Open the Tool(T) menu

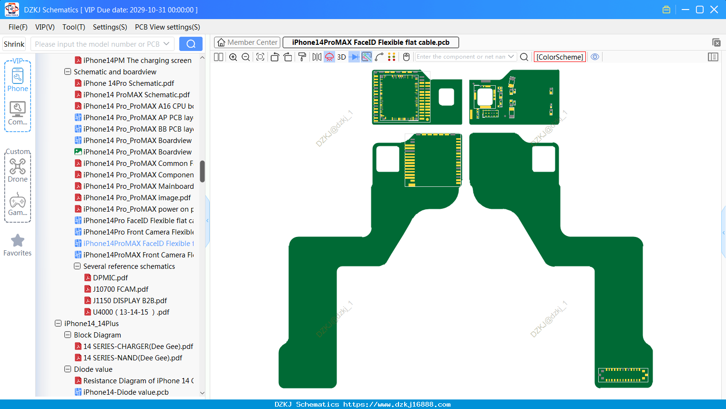tap(73, 27)
